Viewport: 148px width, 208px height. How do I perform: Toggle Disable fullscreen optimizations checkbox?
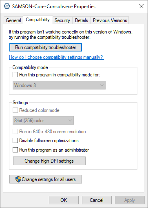click(15, 141)
